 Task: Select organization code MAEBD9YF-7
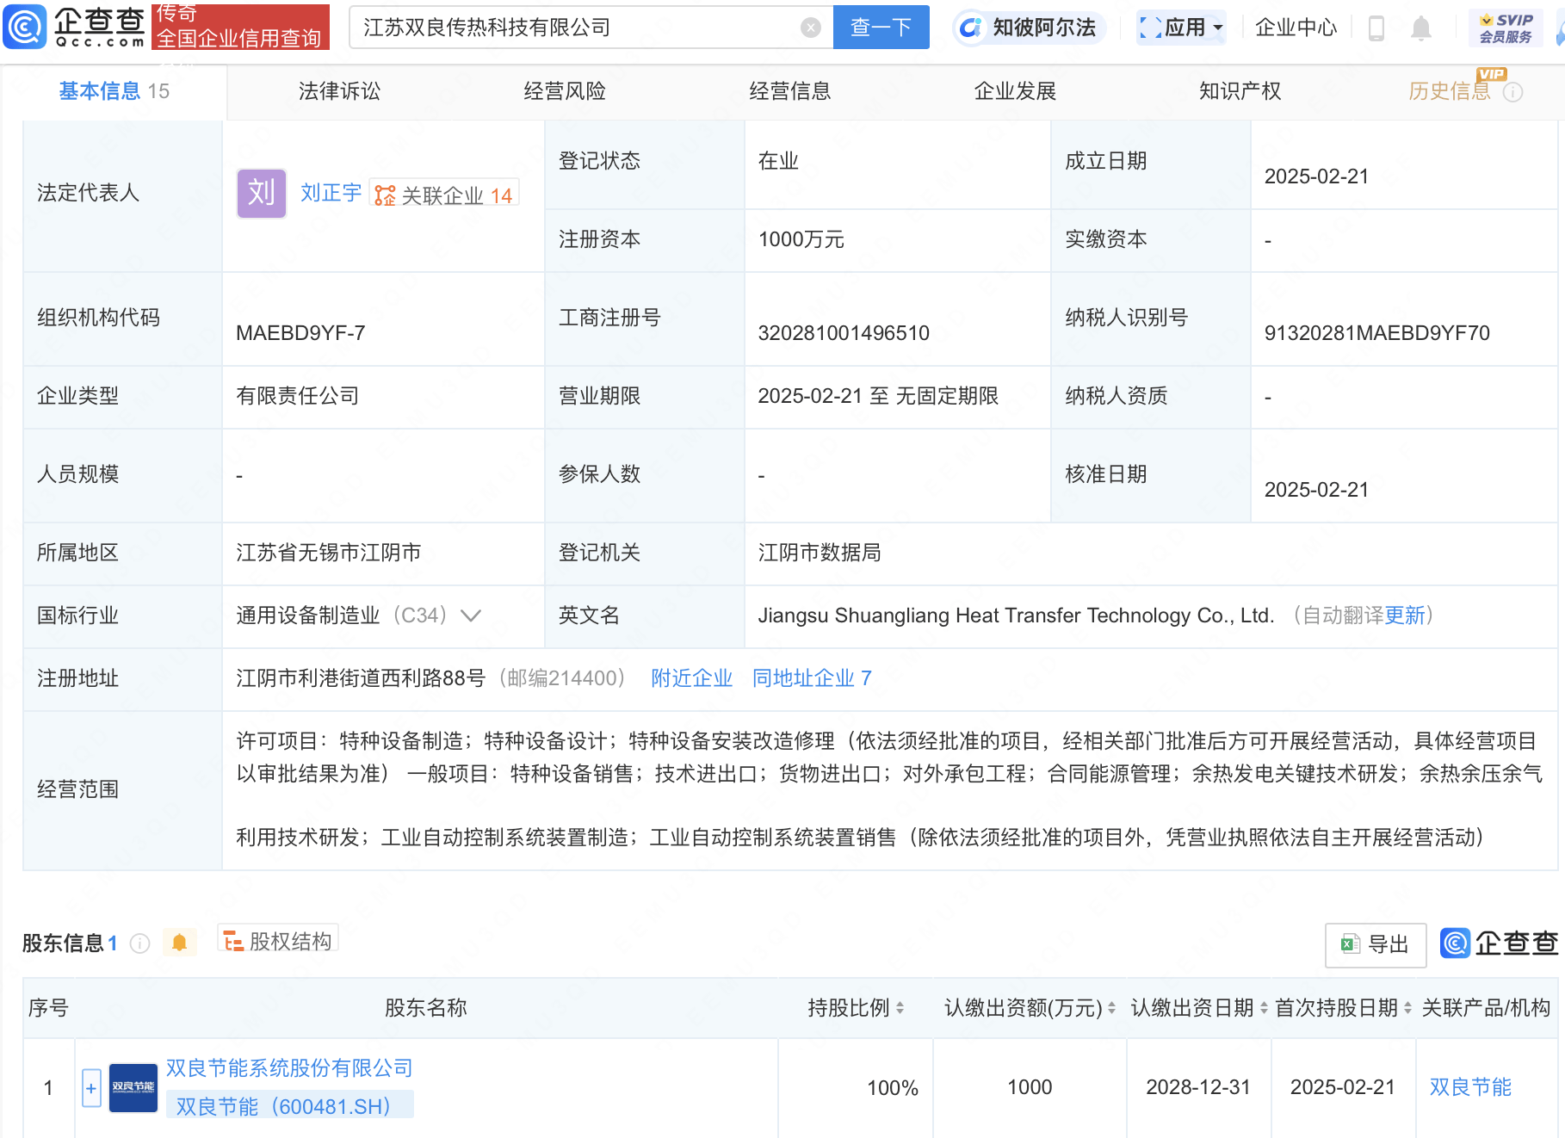point(300,333)
